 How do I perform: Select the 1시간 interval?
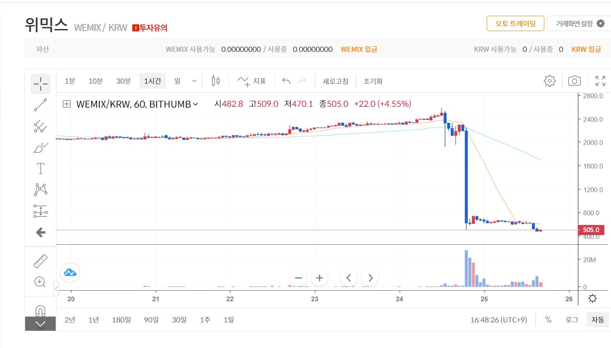coord(153,81)
